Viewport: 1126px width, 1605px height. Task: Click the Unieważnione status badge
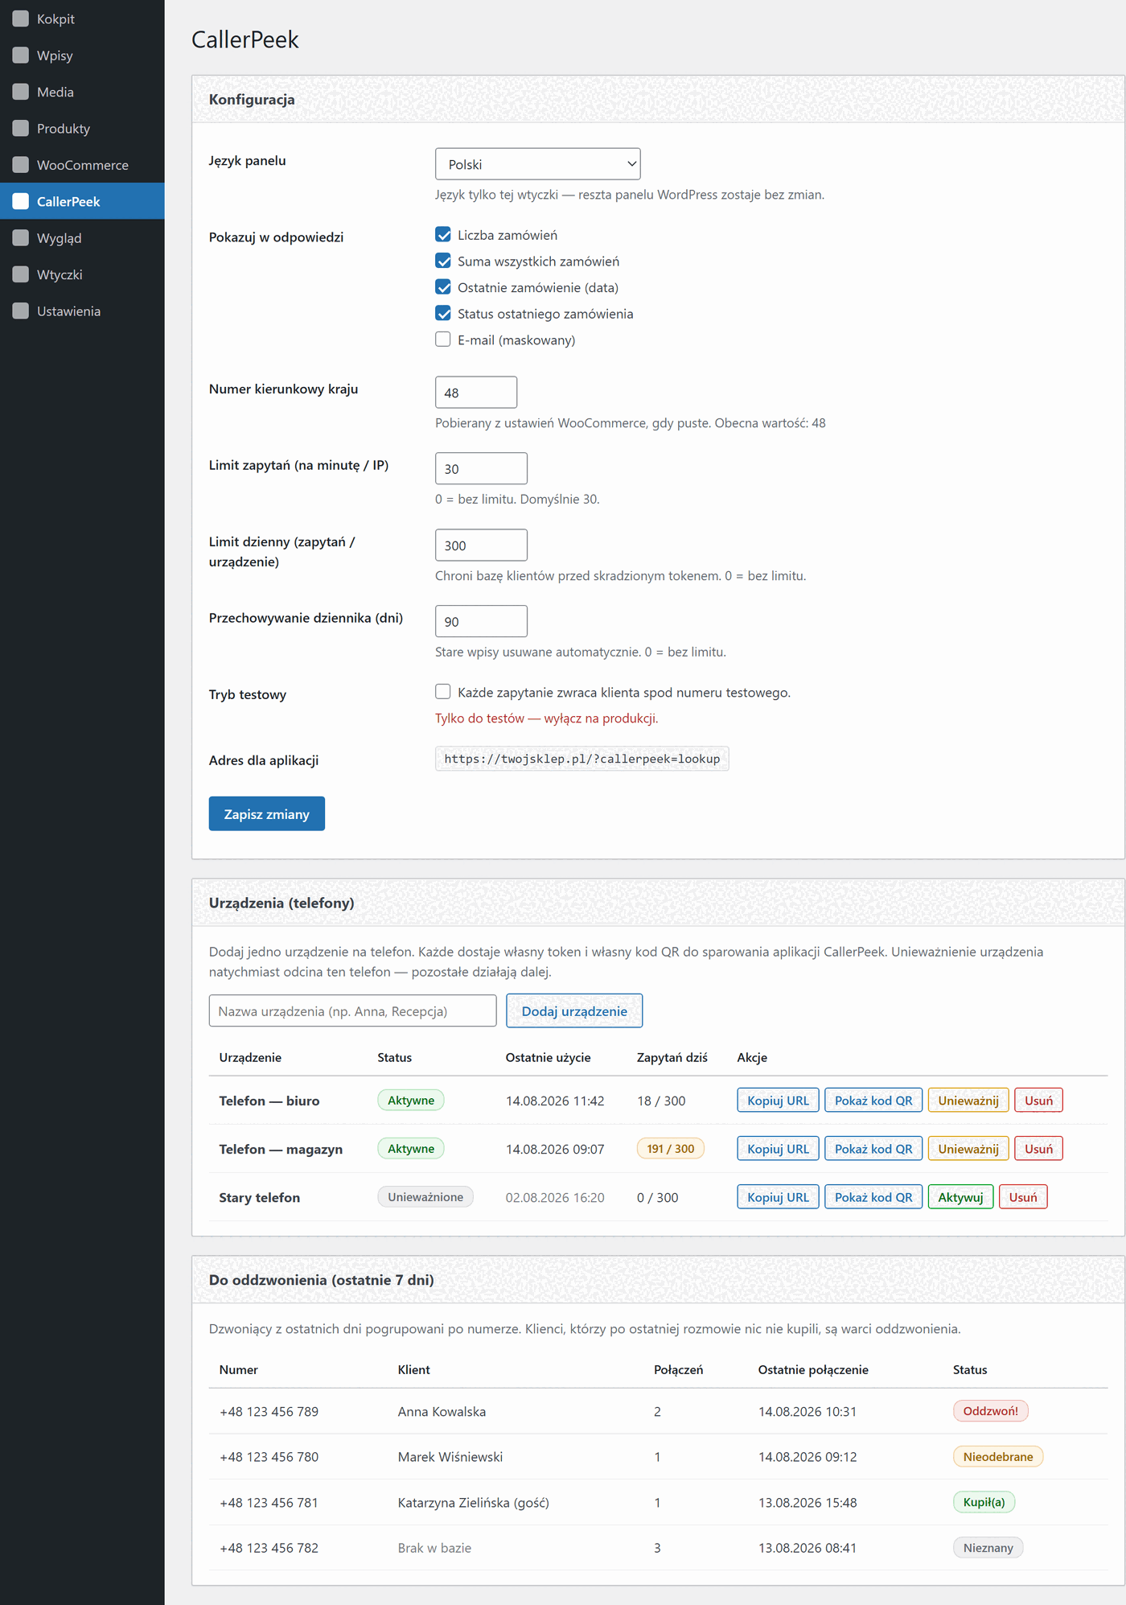pyautogui.click(x=425, y=1197)
